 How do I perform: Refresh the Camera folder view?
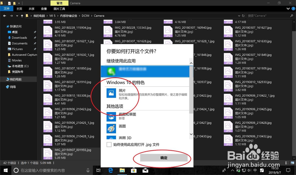click(x=243, y=16)
